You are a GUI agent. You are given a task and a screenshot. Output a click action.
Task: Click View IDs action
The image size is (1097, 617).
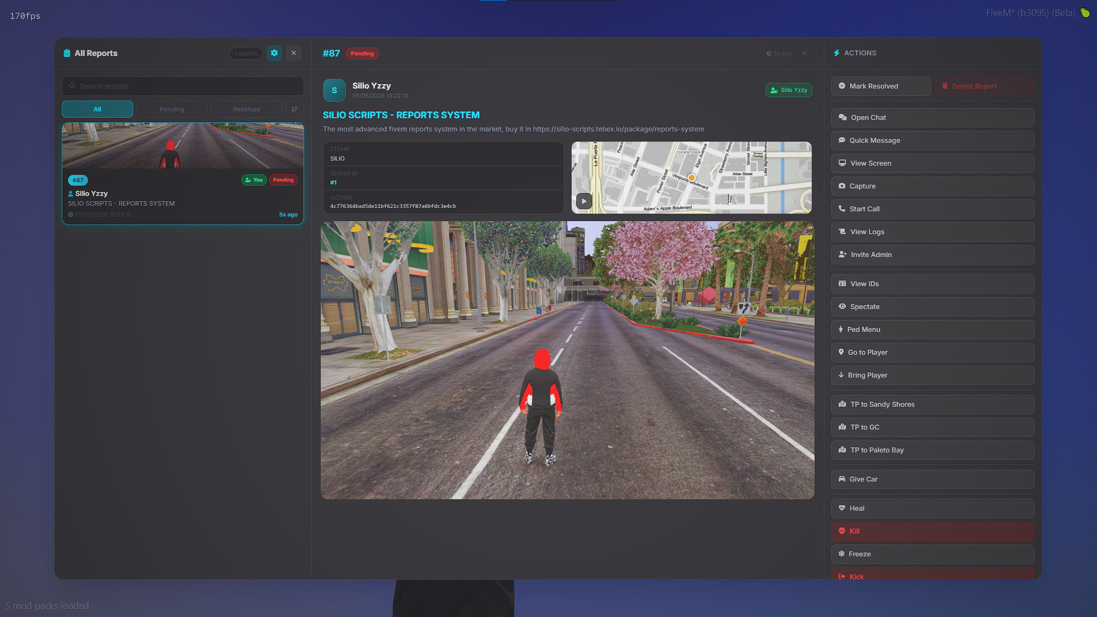[933, 284]
